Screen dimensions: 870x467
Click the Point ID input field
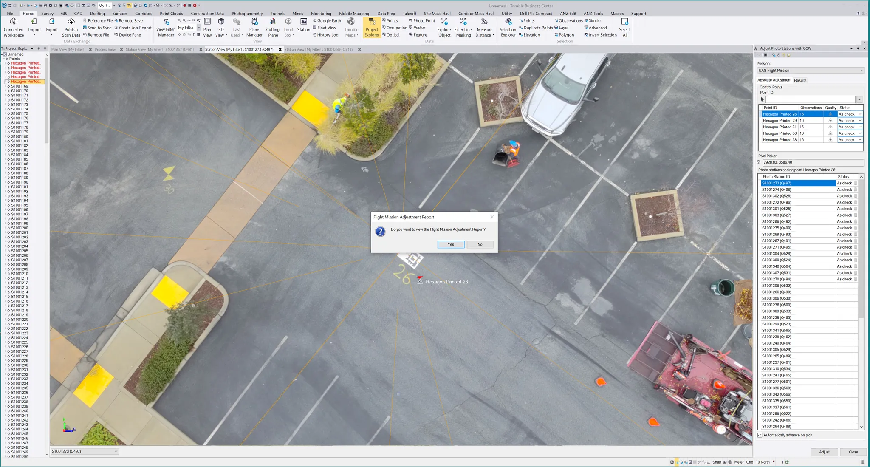tap(810, 99)
